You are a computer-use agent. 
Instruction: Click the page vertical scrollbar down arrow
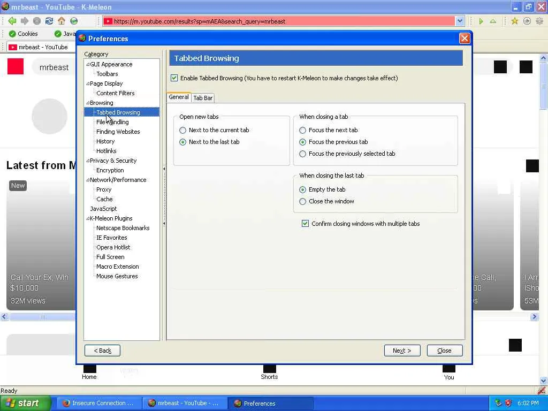pos(543,380)
